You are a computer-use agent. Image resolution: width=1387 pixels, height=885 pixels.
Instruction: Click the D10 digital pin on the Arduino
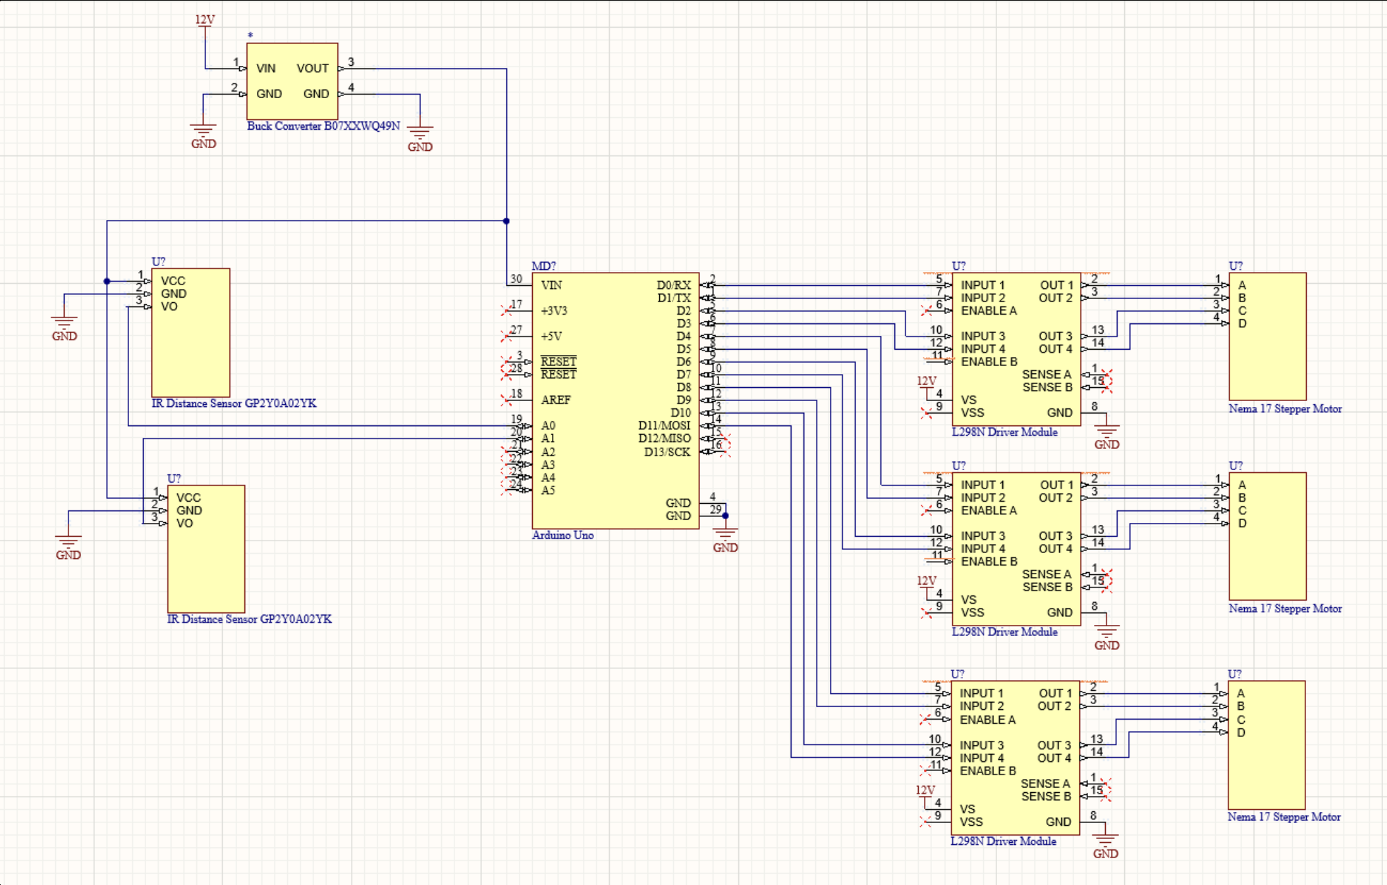[681, 413]
